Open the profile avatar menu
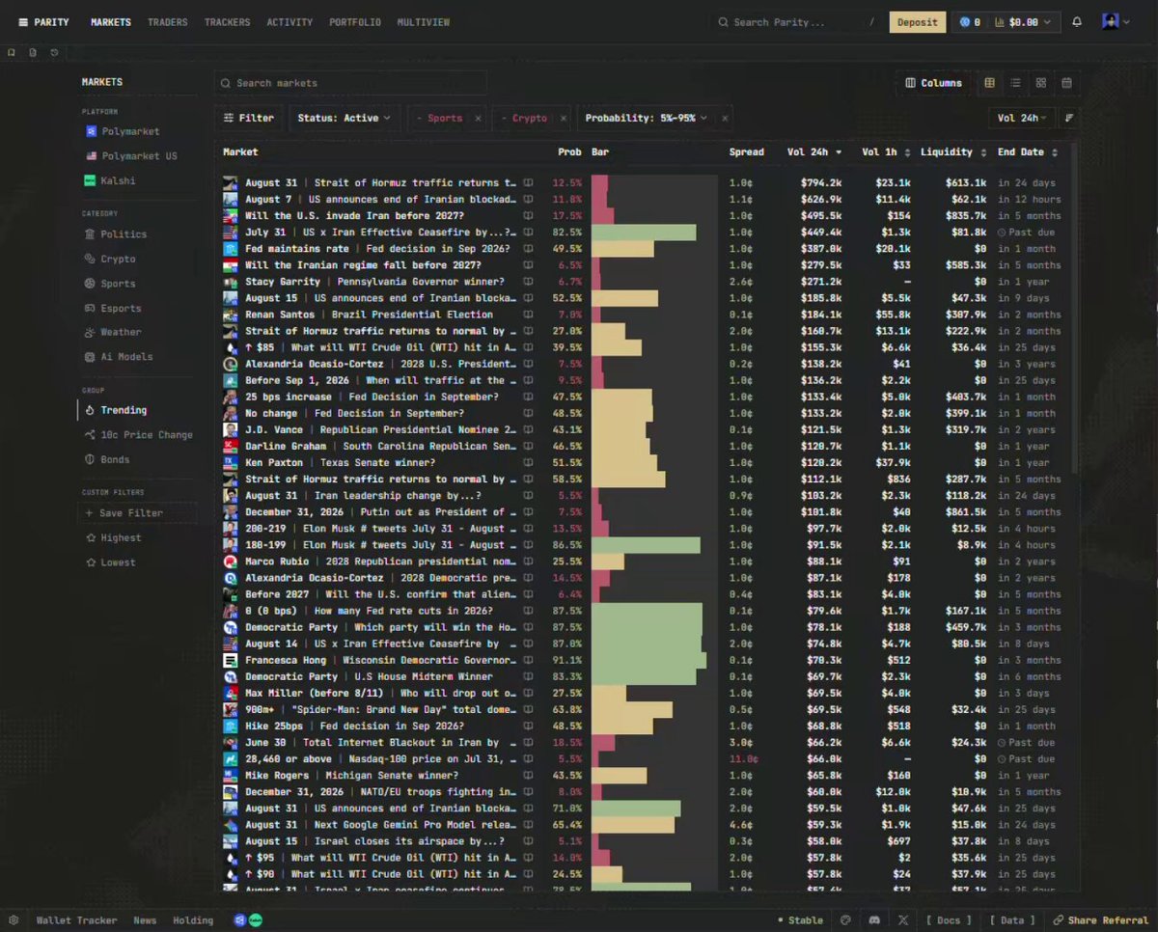Viewport: 1158px width, 932px height. 1116,22
